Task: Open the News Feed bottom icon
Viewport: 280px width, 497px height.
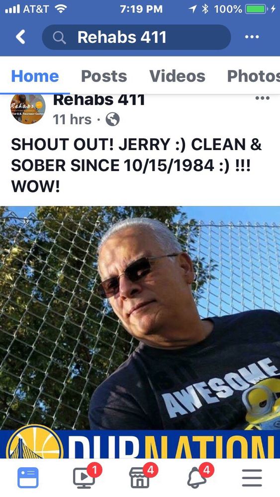Action: [x=28, y=477]
